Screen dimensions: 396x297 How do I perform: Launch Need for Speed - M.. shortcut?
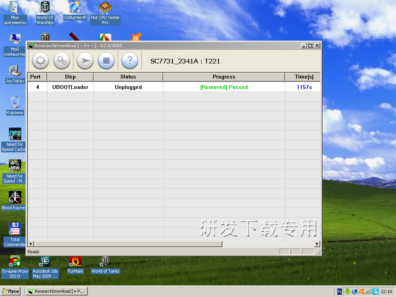coord(14,172)
